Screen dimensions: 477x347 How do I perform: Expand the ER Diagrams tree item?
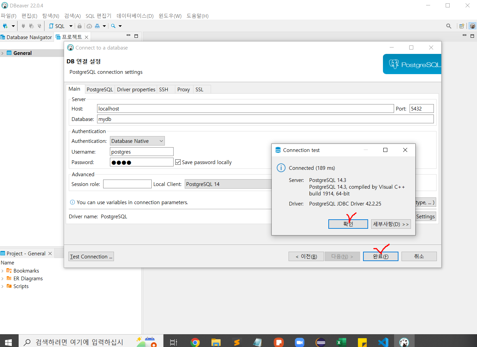click(2, 279)
